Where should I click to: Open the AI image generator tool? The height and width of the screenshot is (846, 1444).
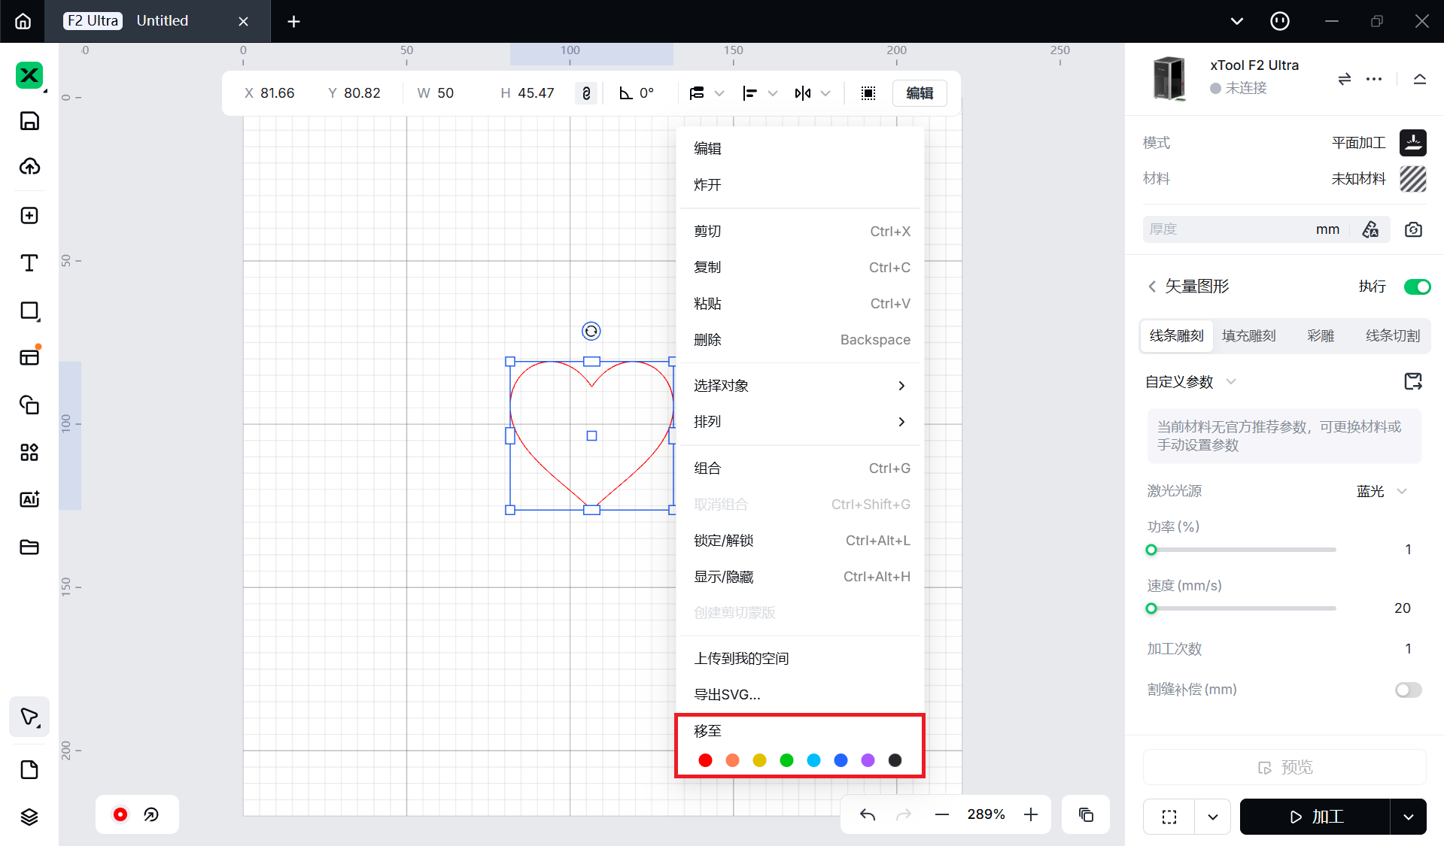click(29, 499)
